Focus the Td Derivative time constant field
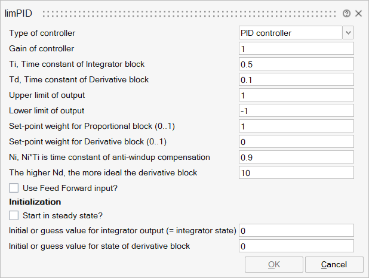The height and width of the screenshot is (278, 369). click(296, 80)
